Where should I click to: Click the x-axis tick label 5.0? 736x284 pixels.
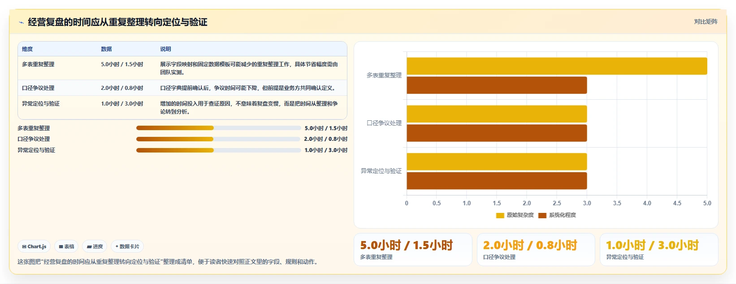click(x=707, y=203)
